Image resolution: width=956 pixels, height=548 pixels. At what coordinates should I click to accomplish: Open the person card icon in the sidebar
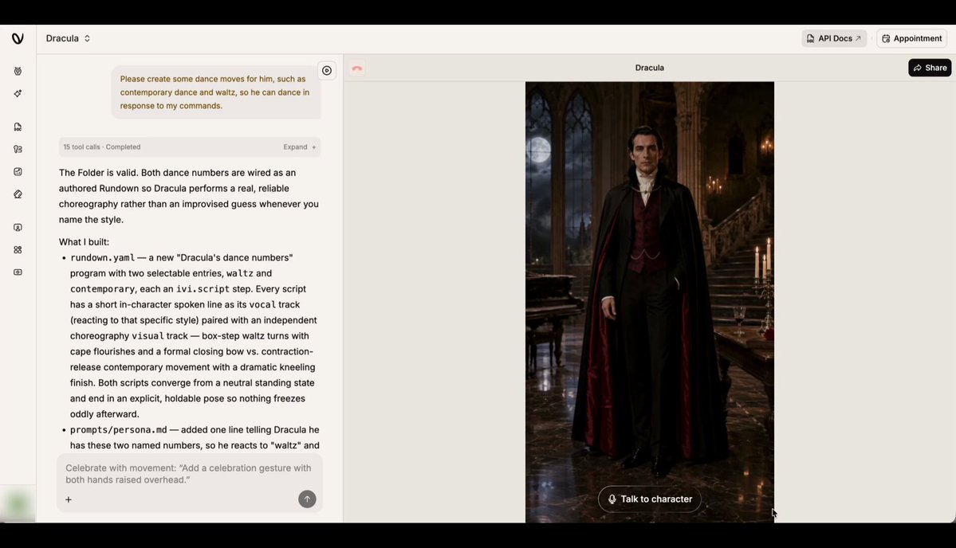pos(18,227)
